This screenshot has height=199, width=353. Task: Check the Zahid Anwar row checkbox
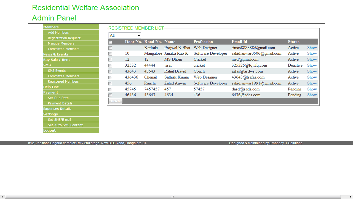(110, 83)
